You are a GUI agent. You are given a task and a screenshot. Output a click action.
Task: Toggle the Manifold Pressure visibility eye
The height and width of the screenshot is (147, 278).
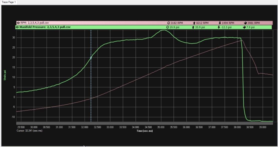click(x=17, y=27)
